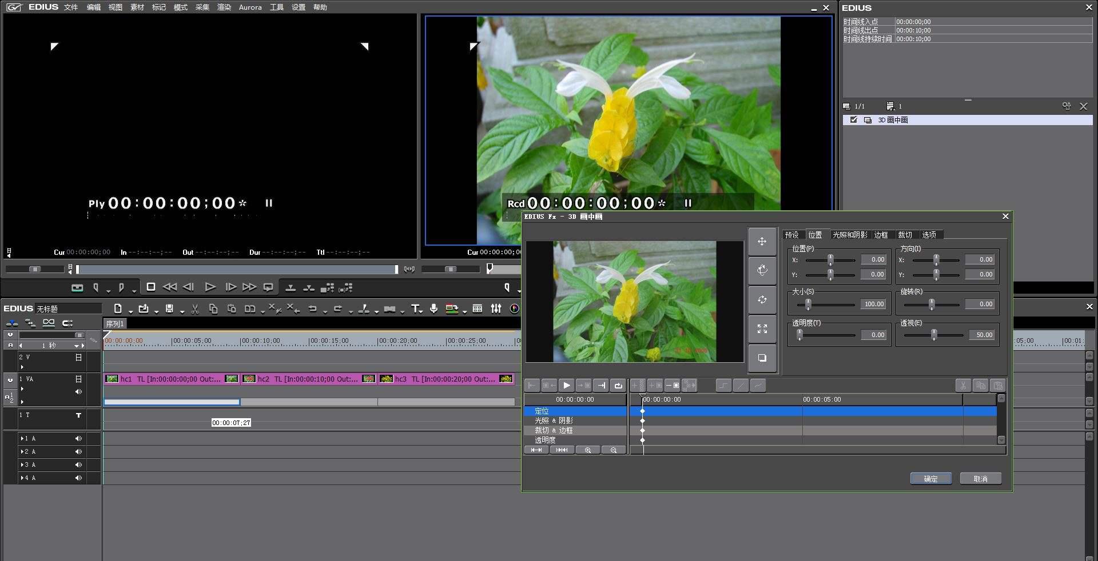Play the effect preview in Fx dialog
Image resolution: width=1098 pixels, height=561 pixels.
[566, 386]
